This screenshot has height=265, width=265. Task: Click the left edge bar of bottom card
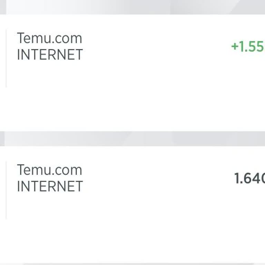coord(6,190)
